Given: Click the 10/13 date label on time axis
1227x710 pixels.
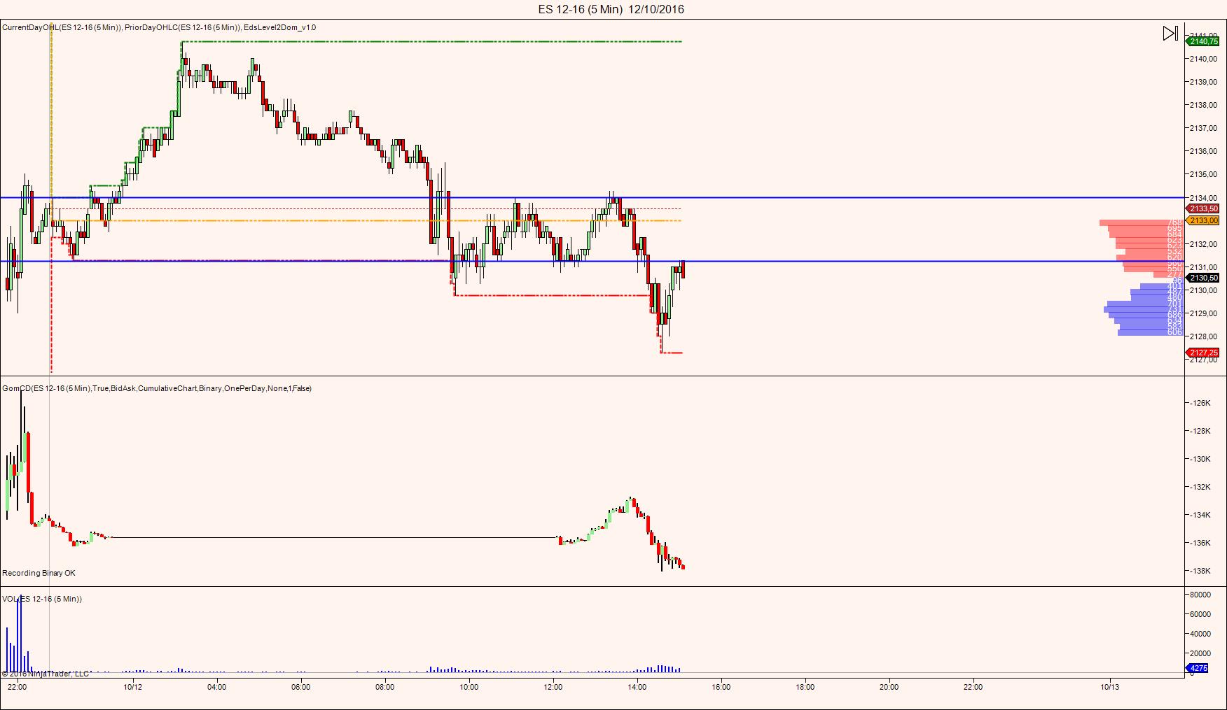Looking at the screenshot, I should (1110, 687).
